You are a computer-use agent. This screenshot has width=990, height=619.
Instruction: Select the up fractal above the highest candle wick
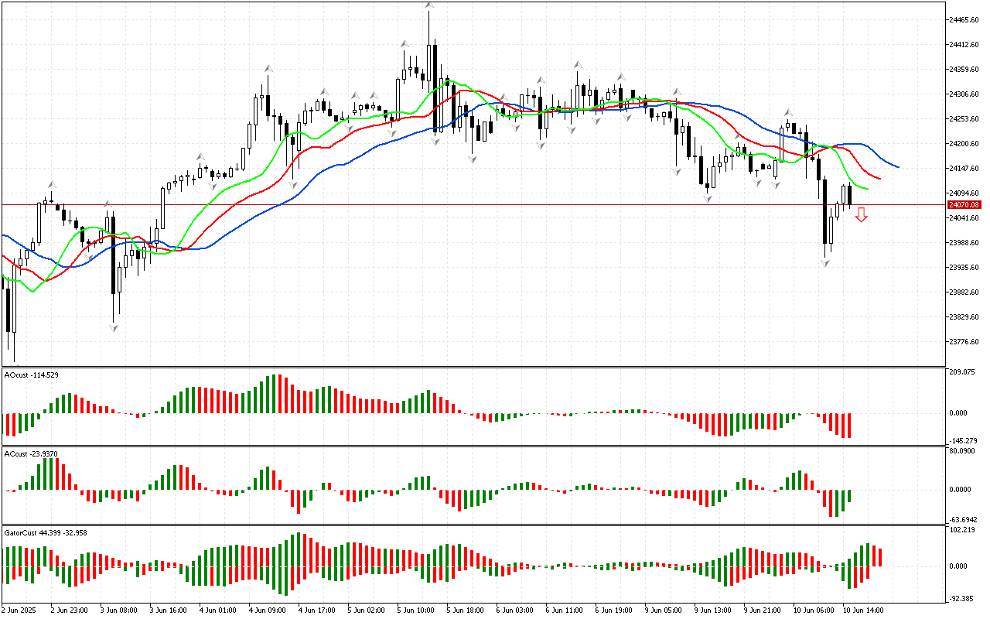pyautogui.click(x=428, y=5)
